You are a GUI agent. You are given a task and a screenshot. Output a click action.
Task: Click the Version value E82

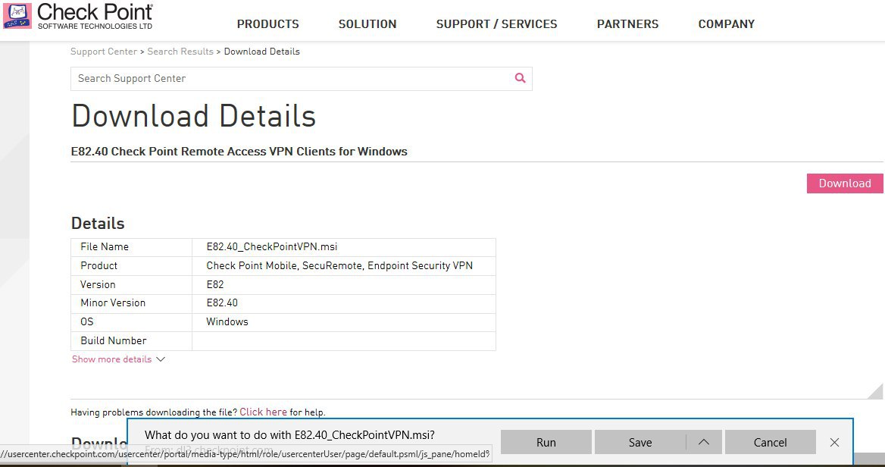(215, 284)
